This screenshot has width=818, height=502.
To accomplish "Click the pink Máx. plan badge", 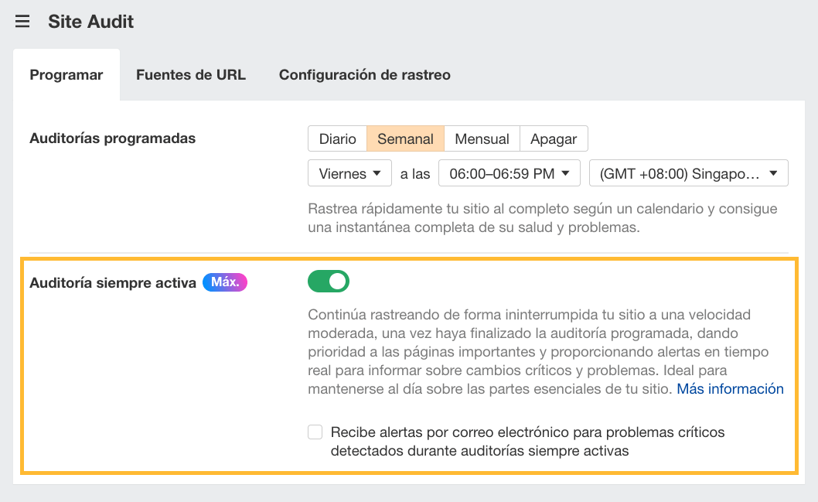I will click(x=224, y=282).
